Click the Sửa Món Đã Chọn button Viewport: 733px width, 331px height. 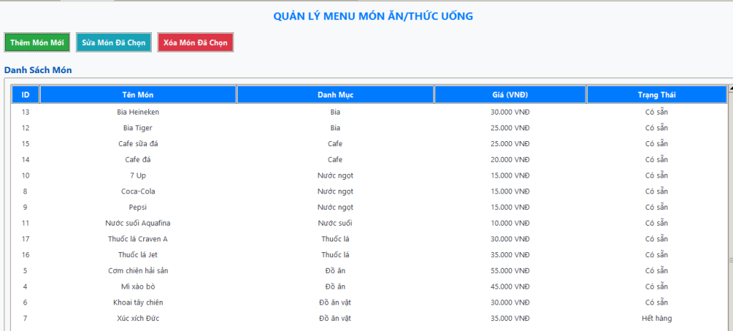coord(114,42)
